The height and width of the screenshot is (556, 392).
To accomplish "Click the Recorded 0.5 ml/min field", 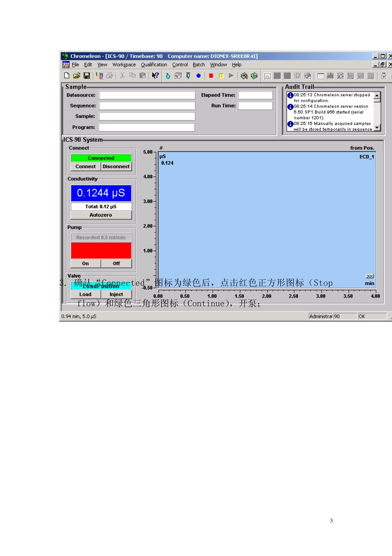I will 101,238.
